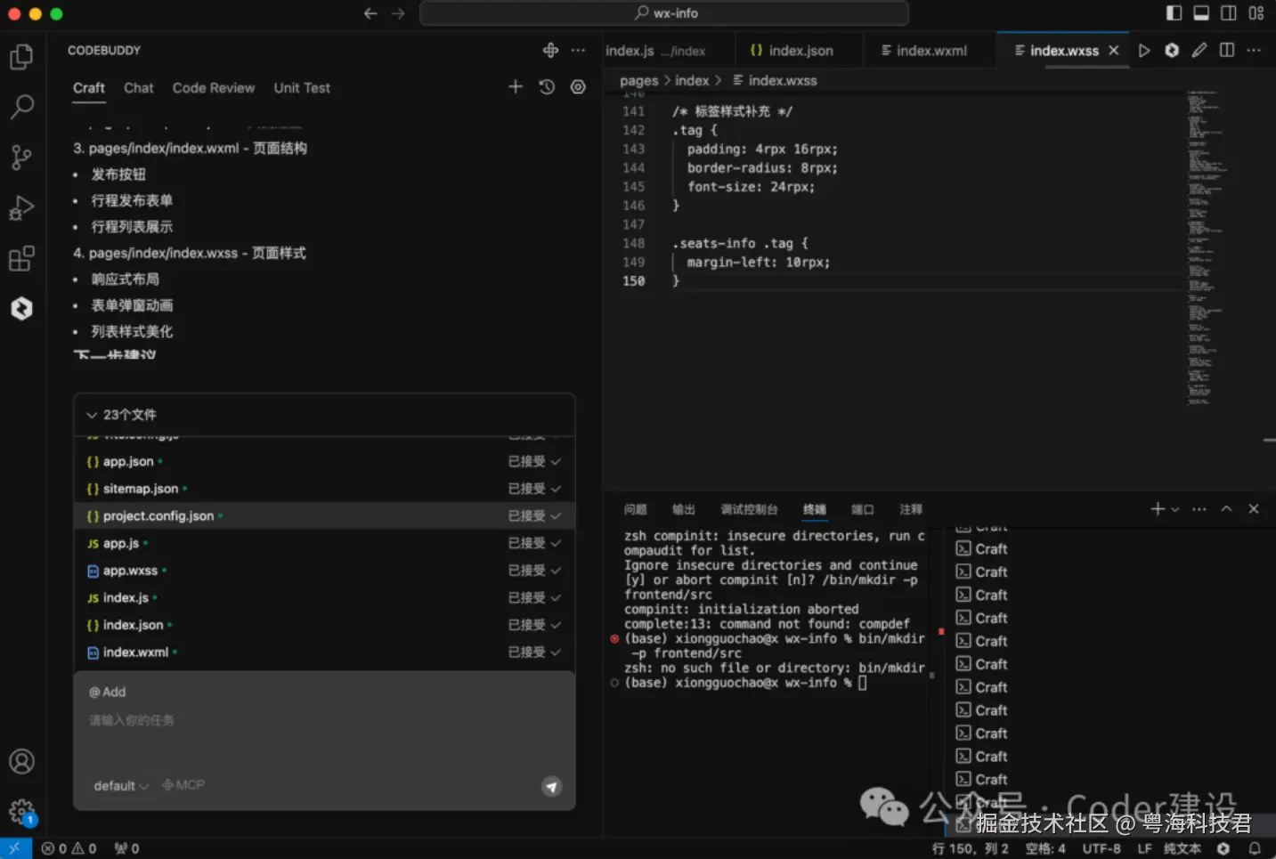The width and height of the screenshot is (1276, 859).
Task: Switch to the Craft tab
Action: pos(89,87)
